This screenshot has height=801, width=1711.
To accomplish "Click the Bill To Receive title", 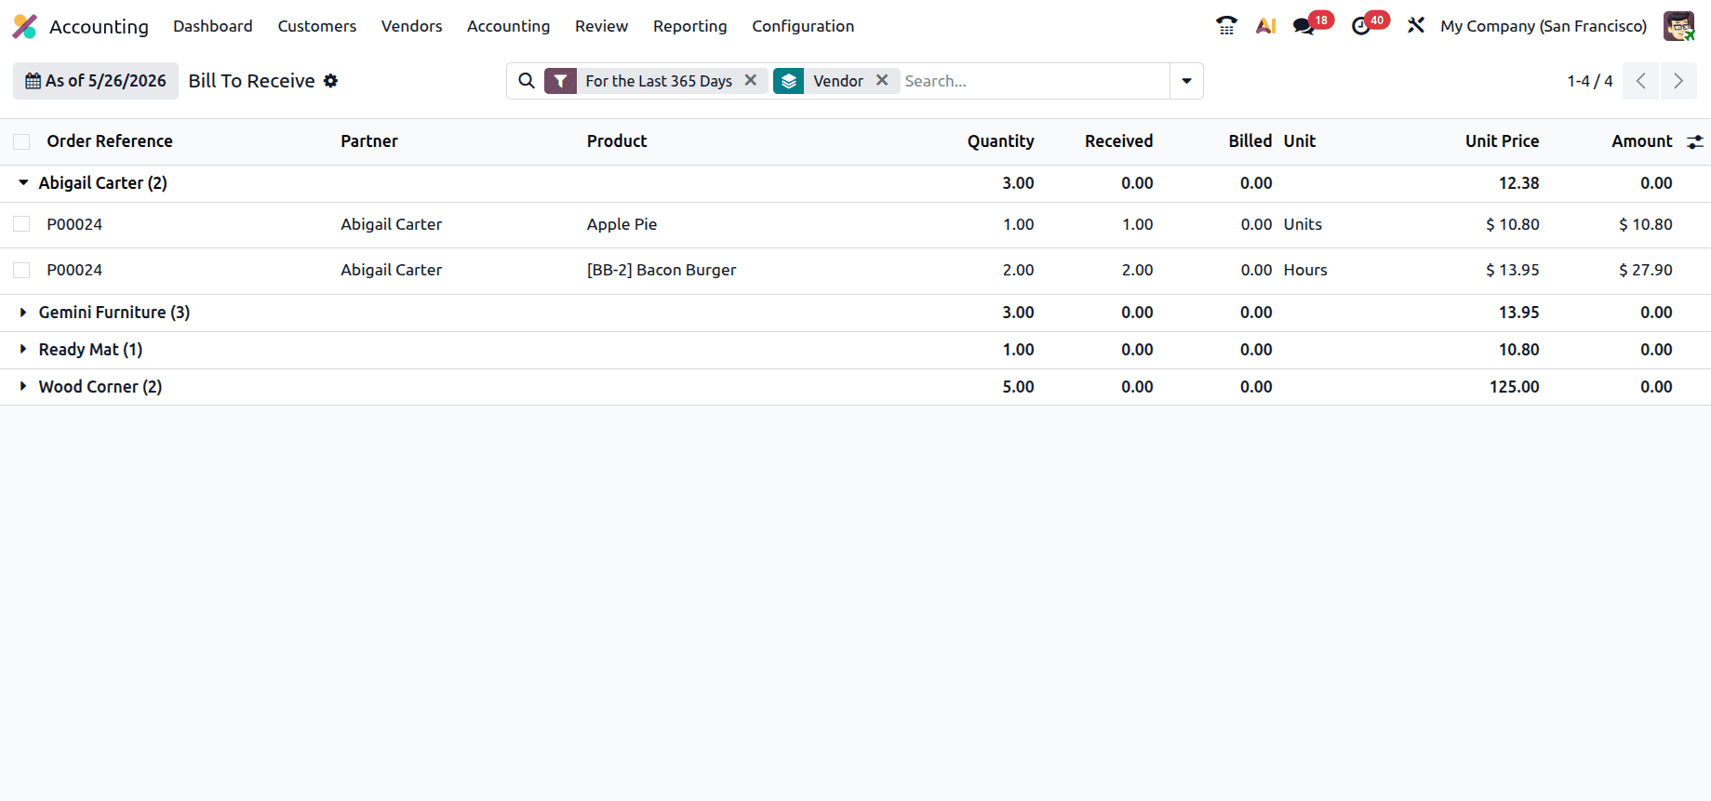I will click(x=252, y=81).
